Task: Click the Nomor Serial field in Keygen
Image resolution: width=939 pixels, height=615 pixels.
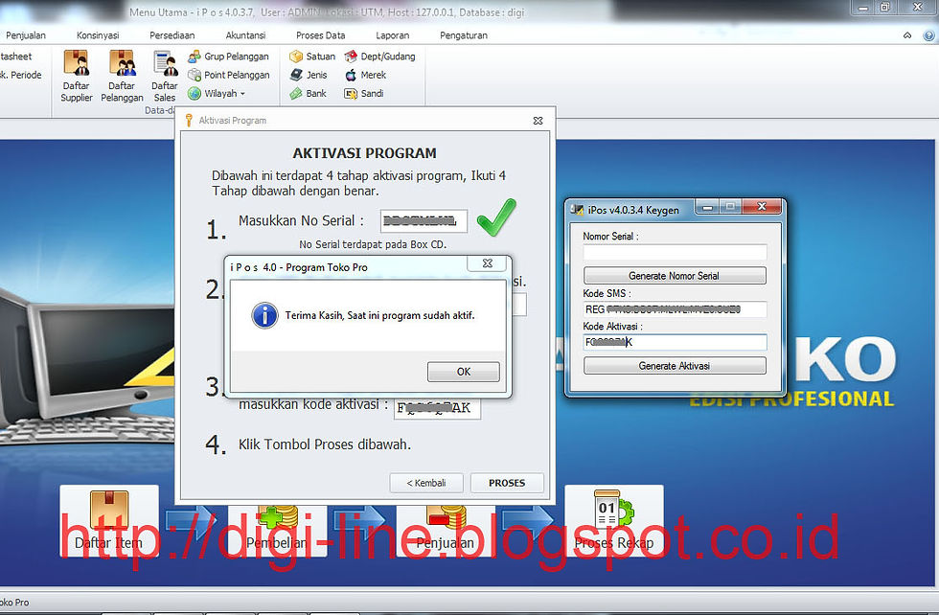Action: [x=675, y=252]
